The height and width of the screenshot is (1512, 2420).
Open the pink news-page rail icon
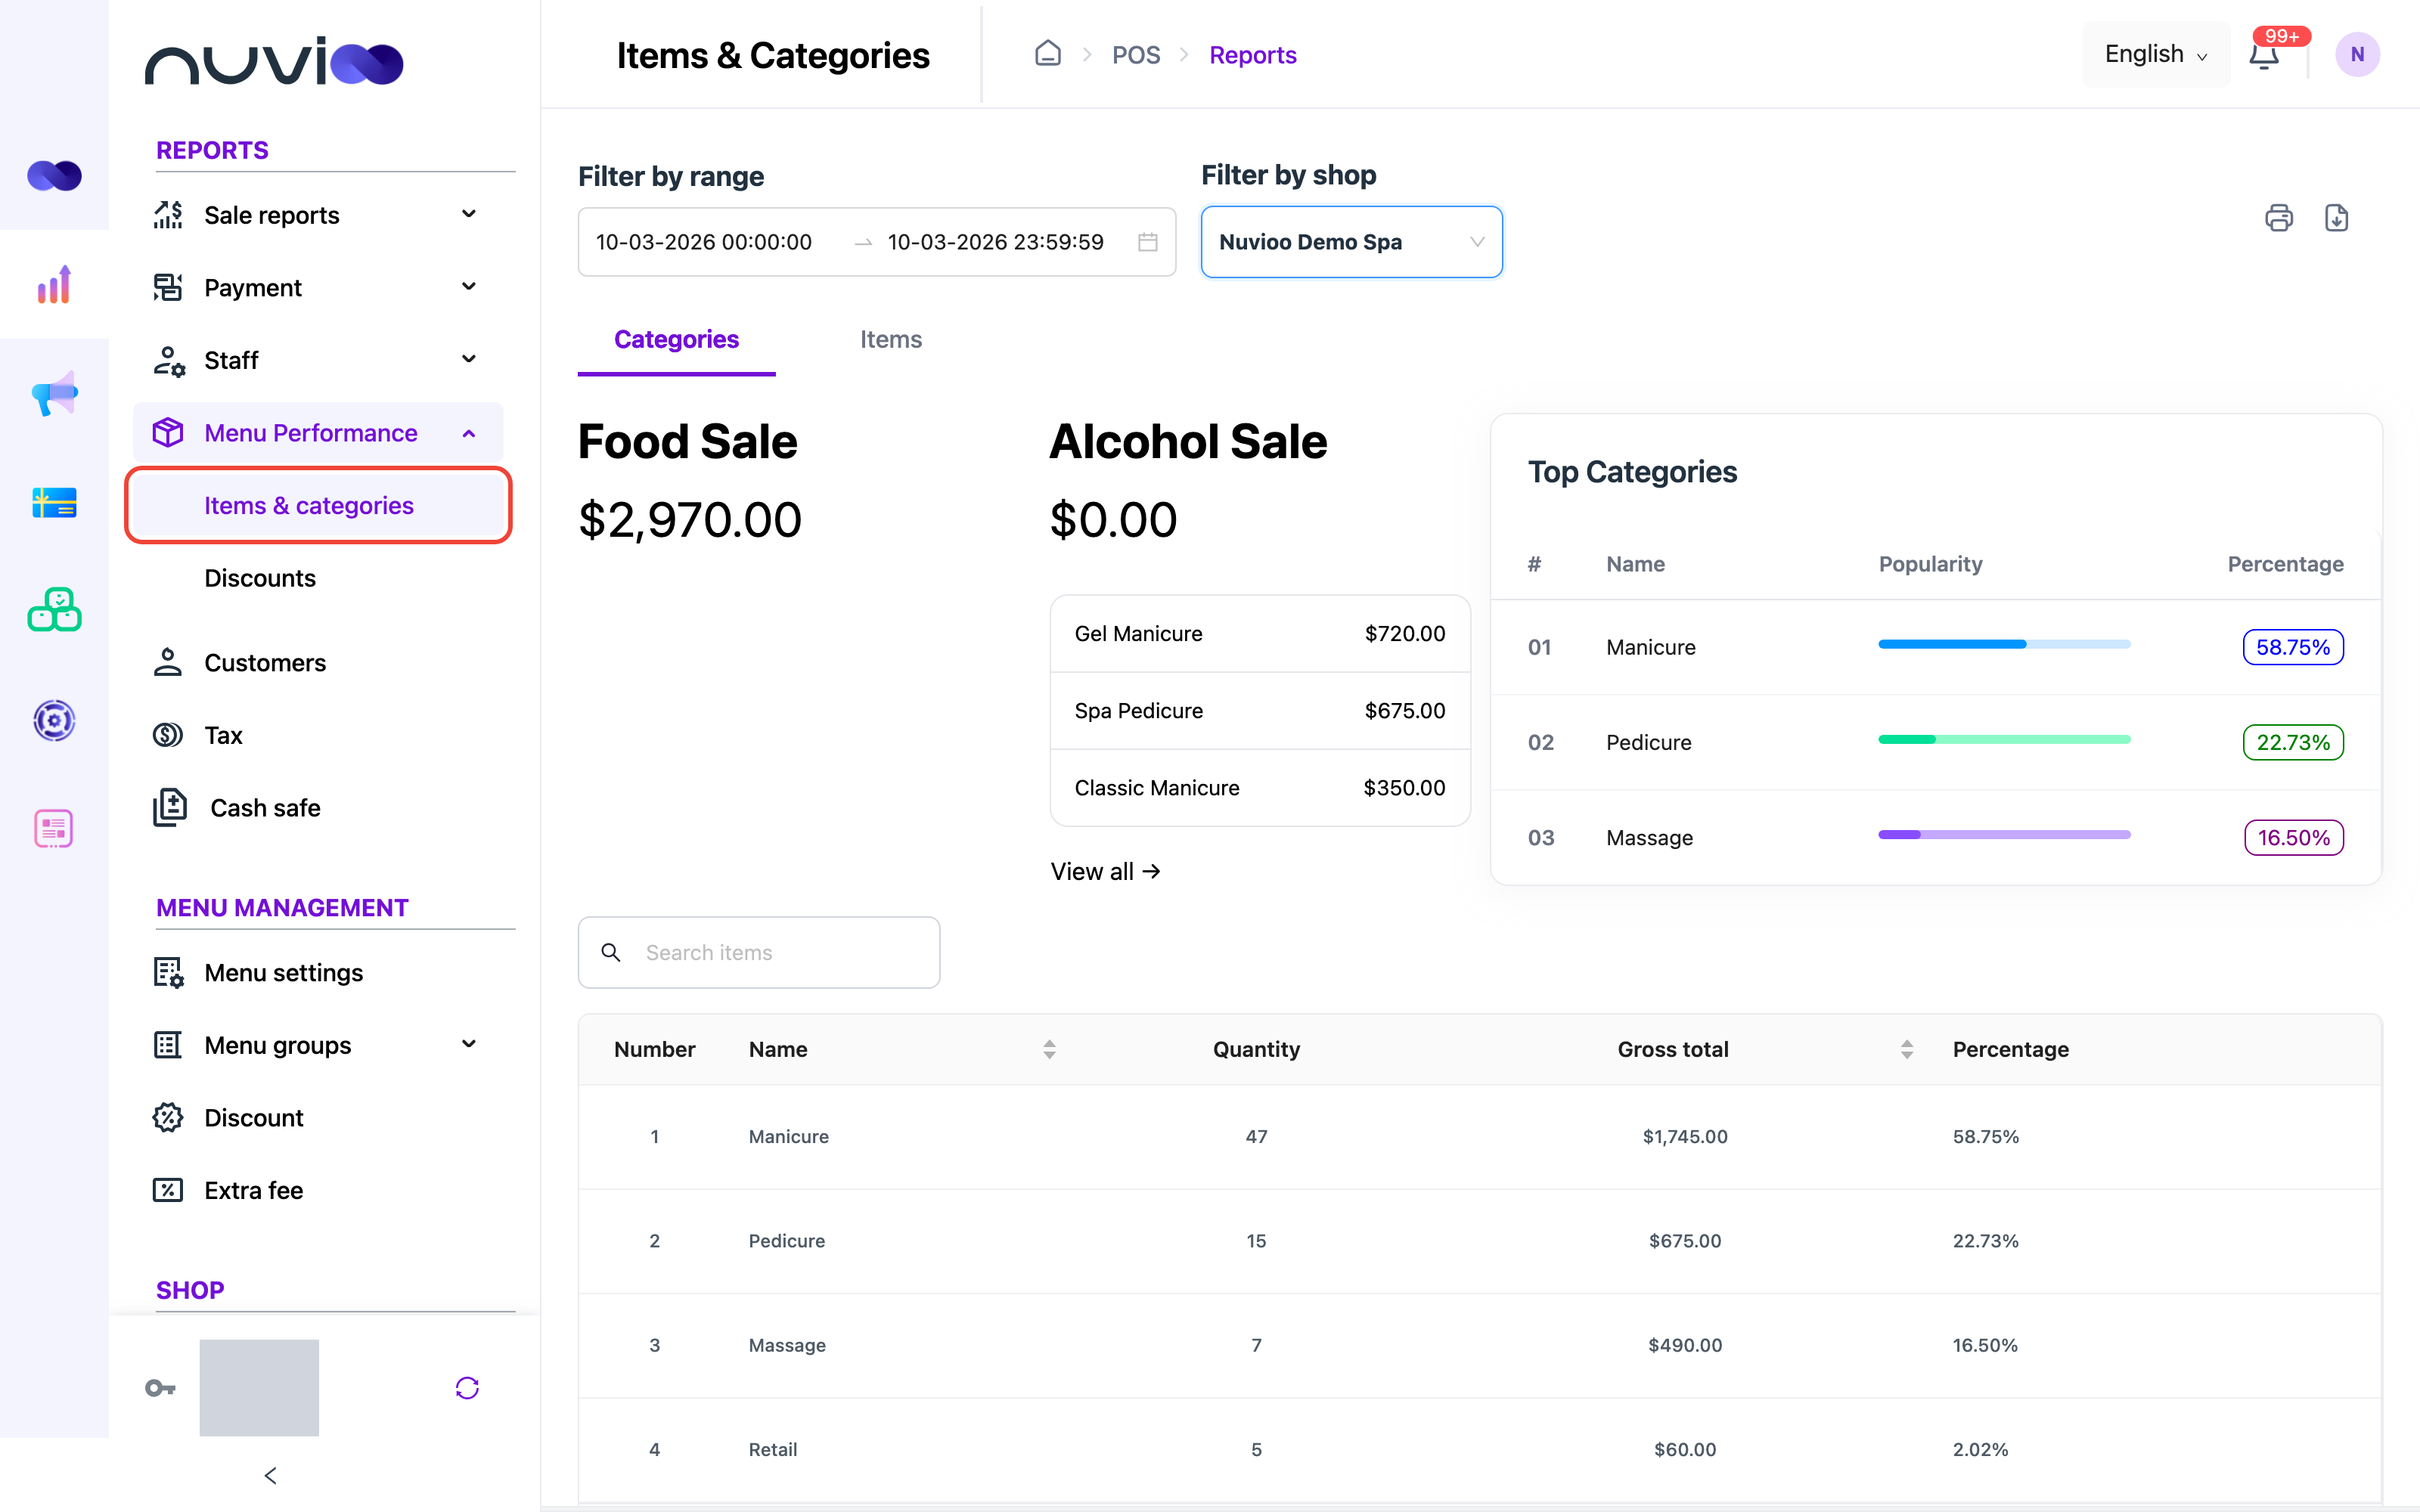[54, 828]
